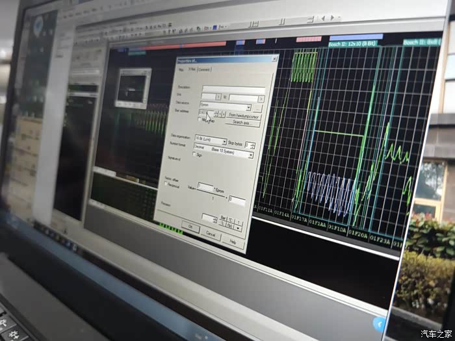Close the properties dialog with the X

274,59
